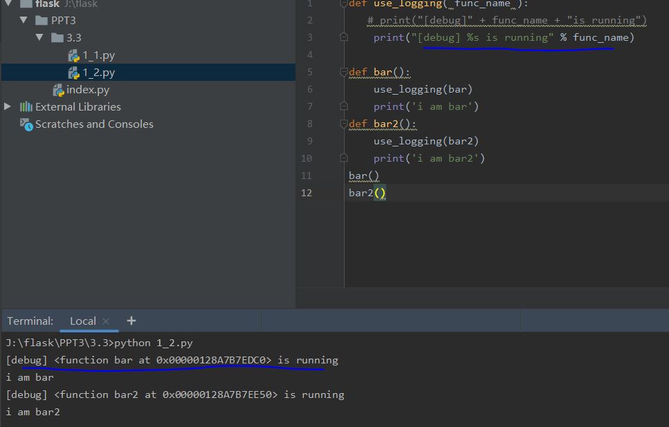
Task: Switch to the Local terminal tab
Action: 83,321
